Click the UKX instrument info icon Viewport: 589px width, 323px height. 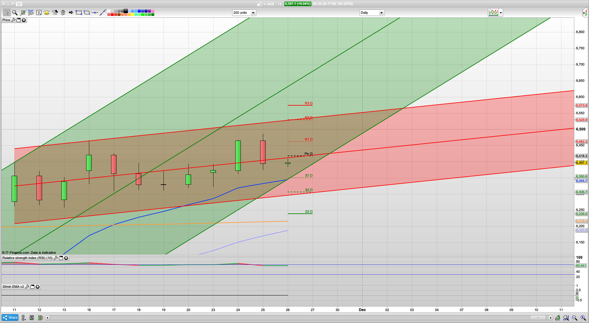pyautogui.click(x=279, y=4)
